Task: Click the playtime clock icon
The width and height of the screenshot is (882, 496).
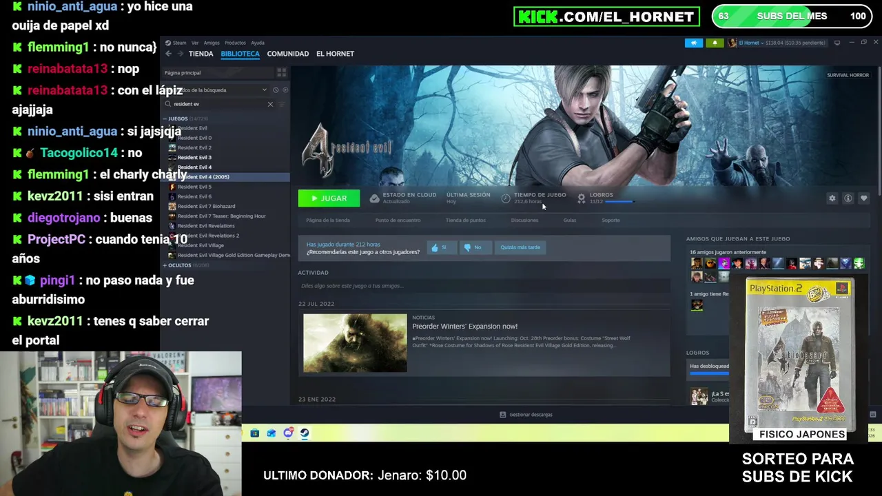Action: click(x=506, y=198)
